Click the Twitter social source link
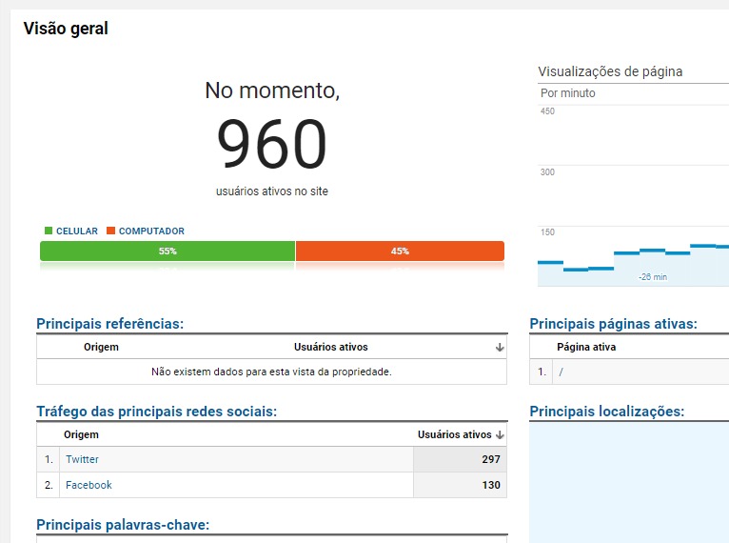 point(82,459)
